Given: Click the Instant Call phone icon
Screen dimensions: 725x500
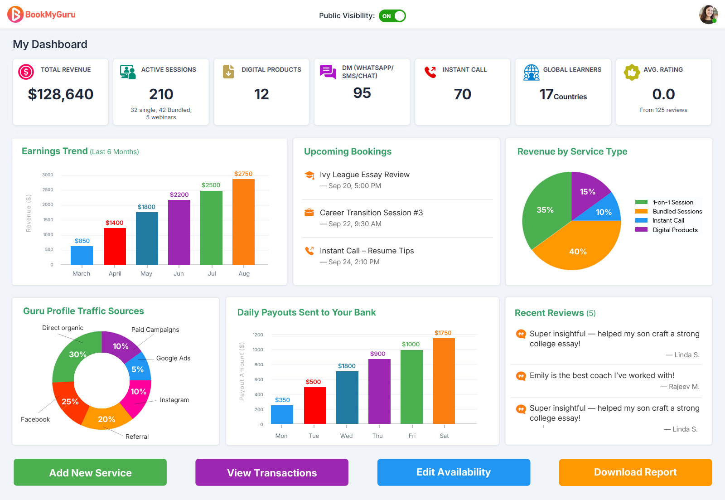Looking at the screenshot, I should tap(430, 72).
